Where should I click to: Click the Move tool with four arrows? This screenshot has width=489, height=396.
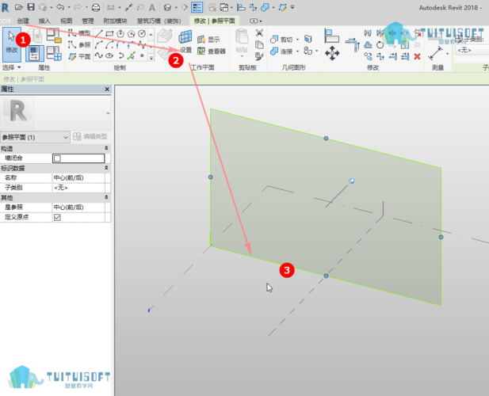point(333,51)
